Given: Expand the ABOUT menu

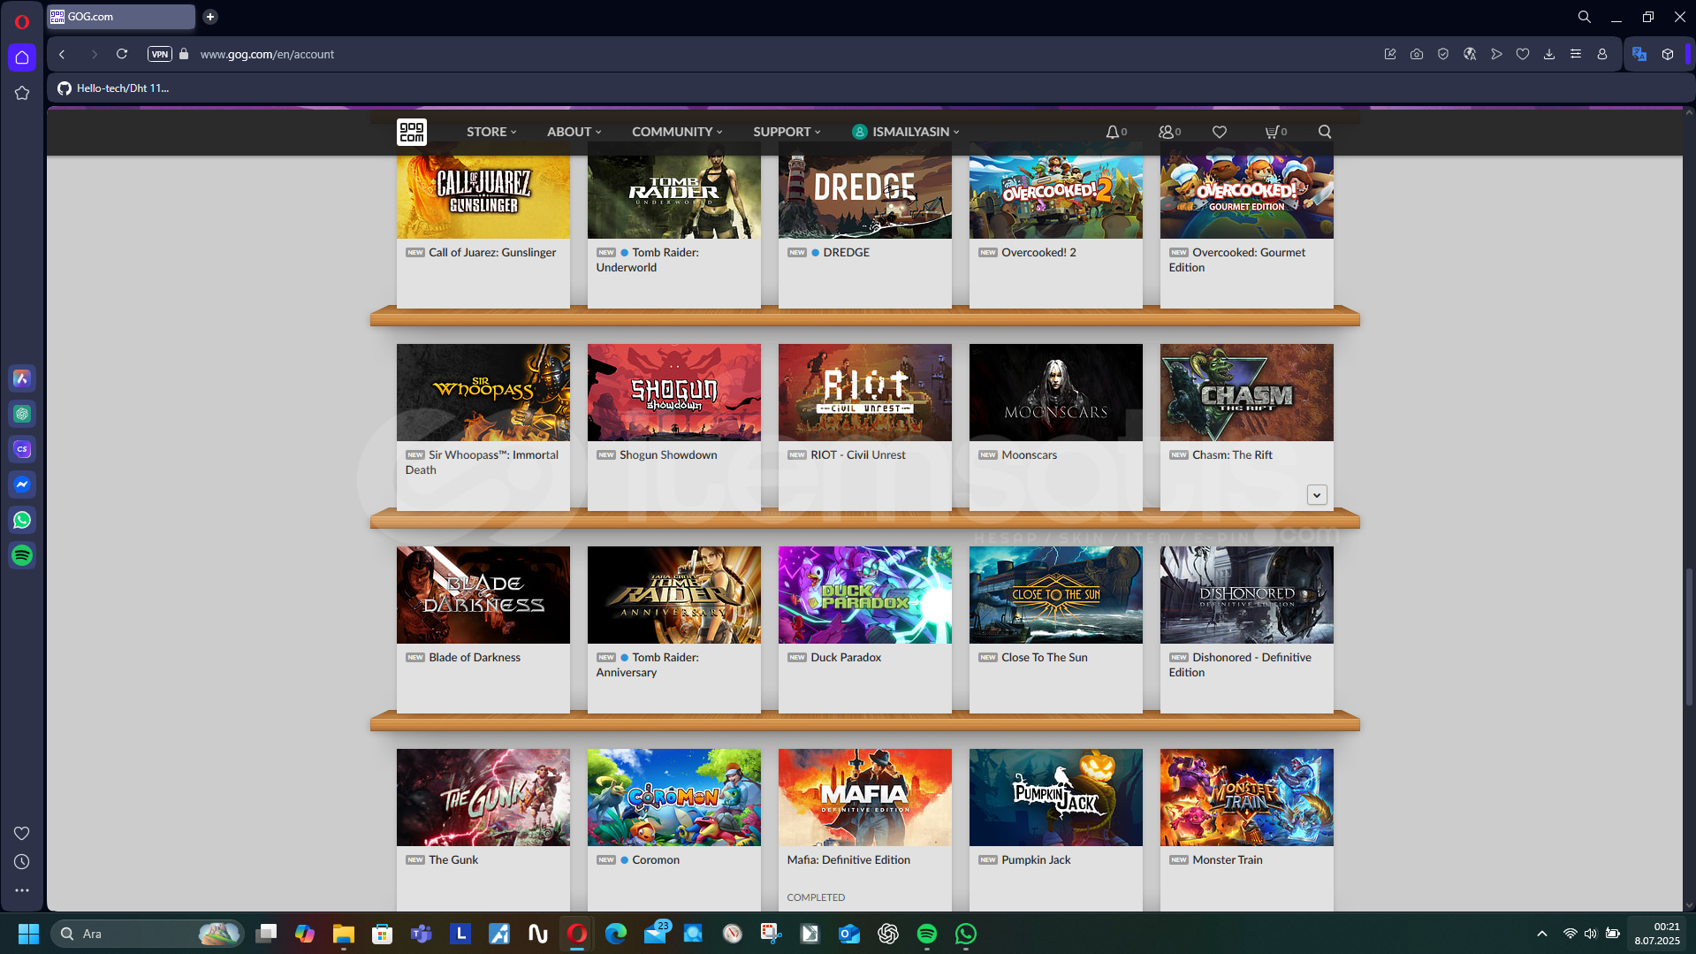Looking at the screenshot, I should (574, 132).
